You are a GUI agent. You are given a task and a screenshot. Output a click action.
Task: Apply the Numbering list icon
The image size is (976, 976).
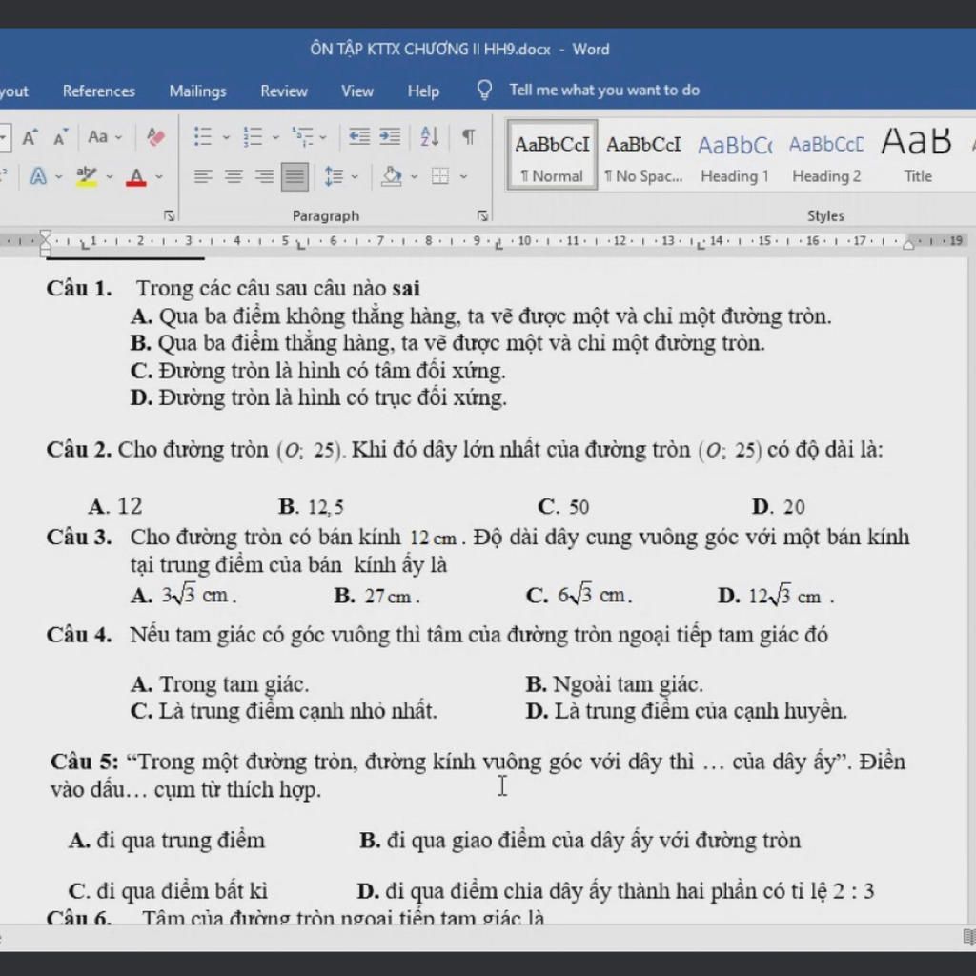pos(253,137)
